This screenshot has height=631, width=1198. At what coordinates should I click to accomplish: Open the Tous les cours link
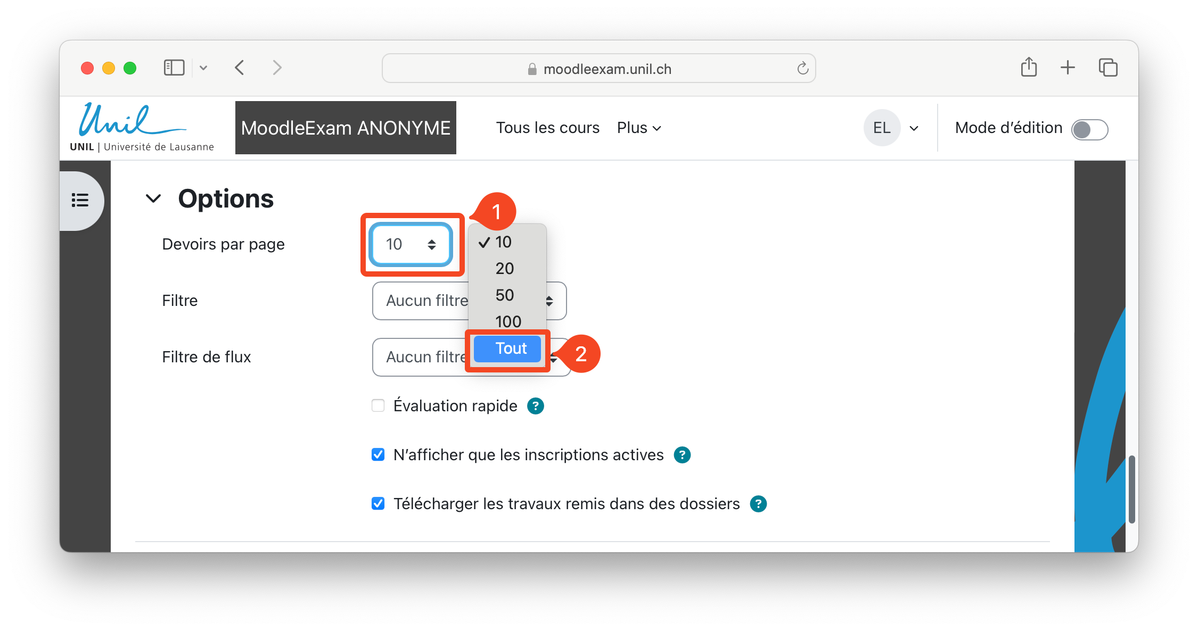coord(548,128)
